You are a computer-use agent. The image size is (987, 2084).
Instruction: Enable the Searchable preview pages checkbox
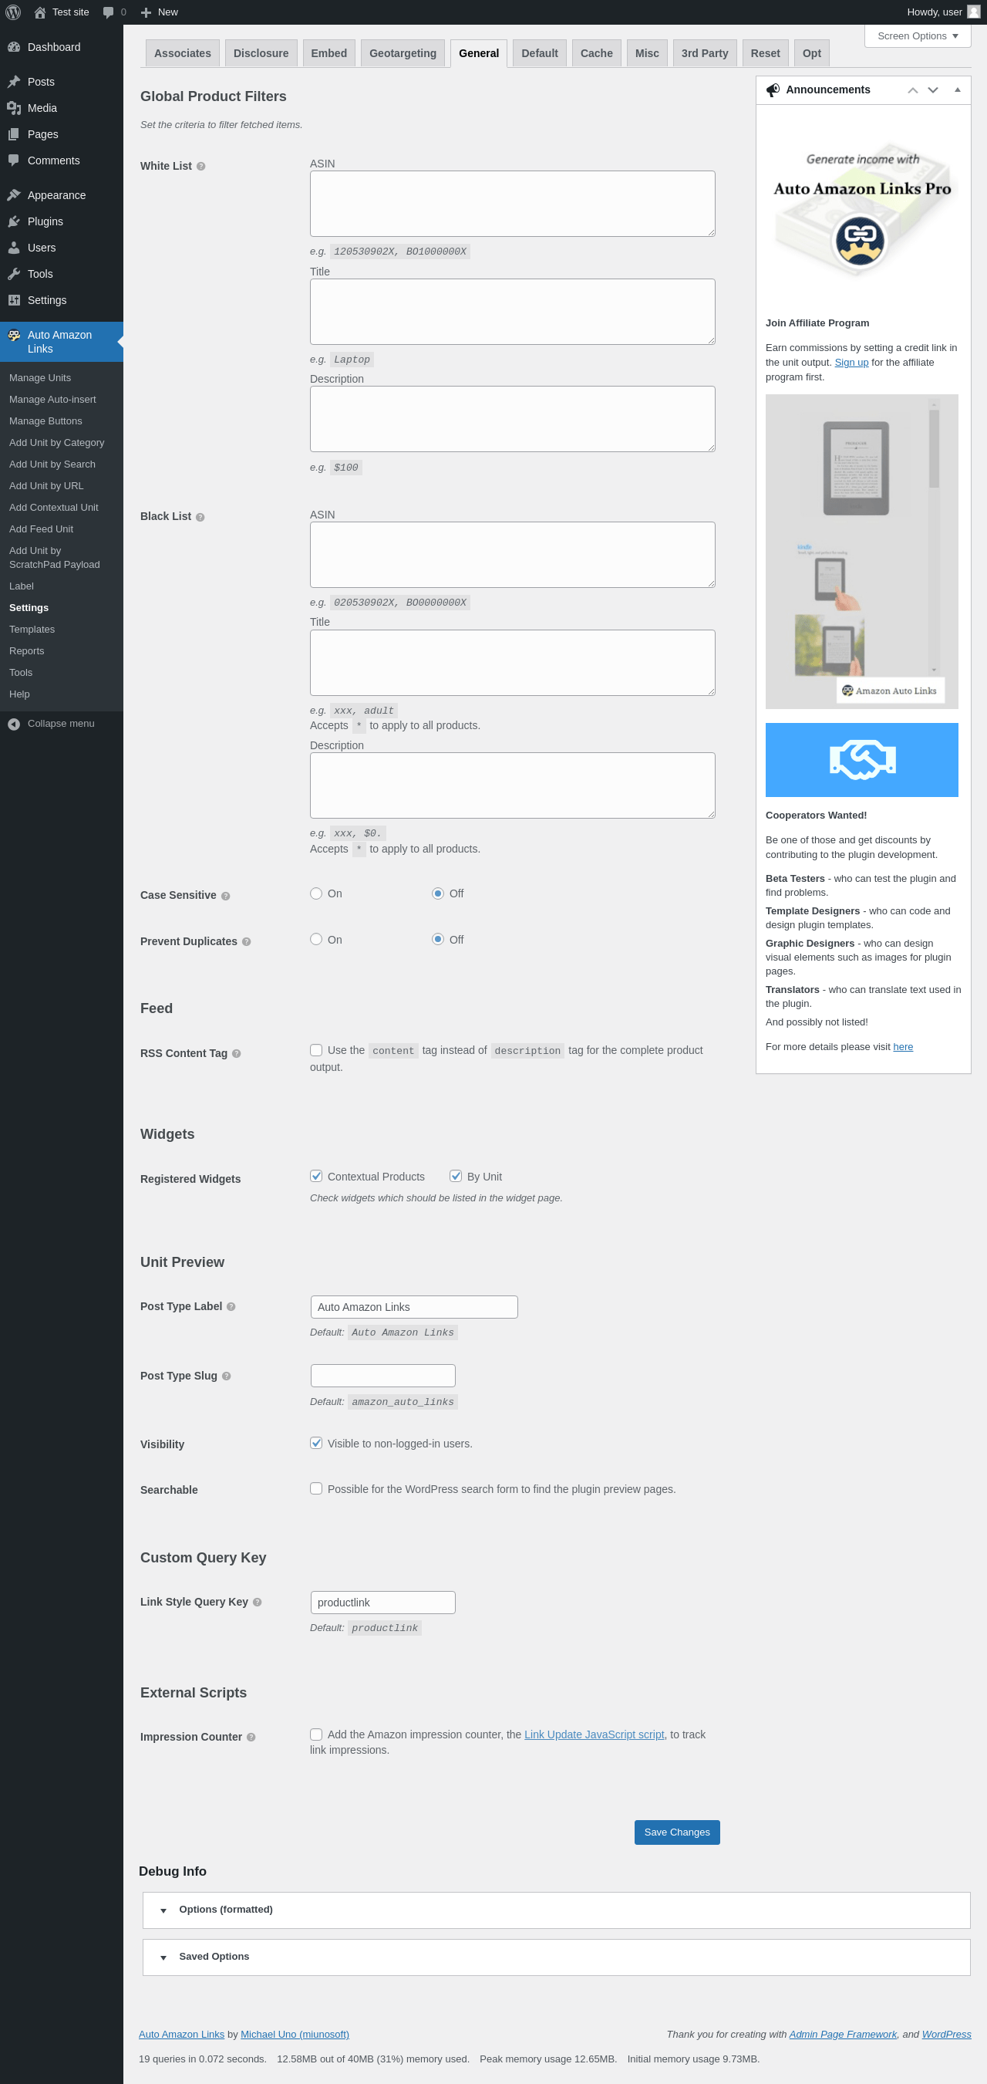click(x=316, y=1488)
